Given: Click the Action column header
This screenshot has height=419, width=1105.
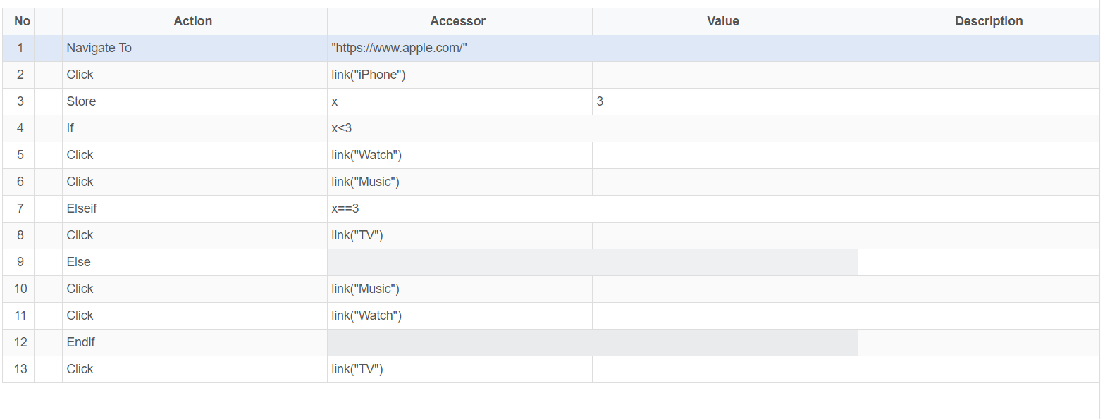Looking at the screenshot, I should (195, 21).
